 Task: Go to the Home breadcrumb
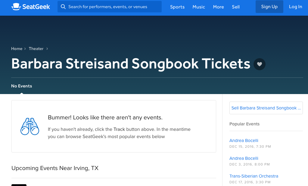17,49
